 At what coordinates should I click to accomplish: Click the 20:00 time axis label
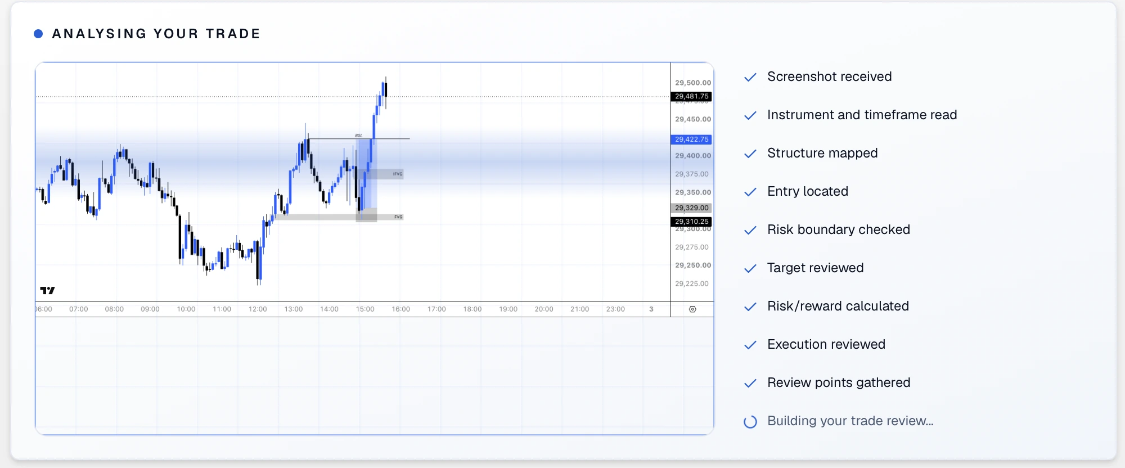[x=544, y=309]
